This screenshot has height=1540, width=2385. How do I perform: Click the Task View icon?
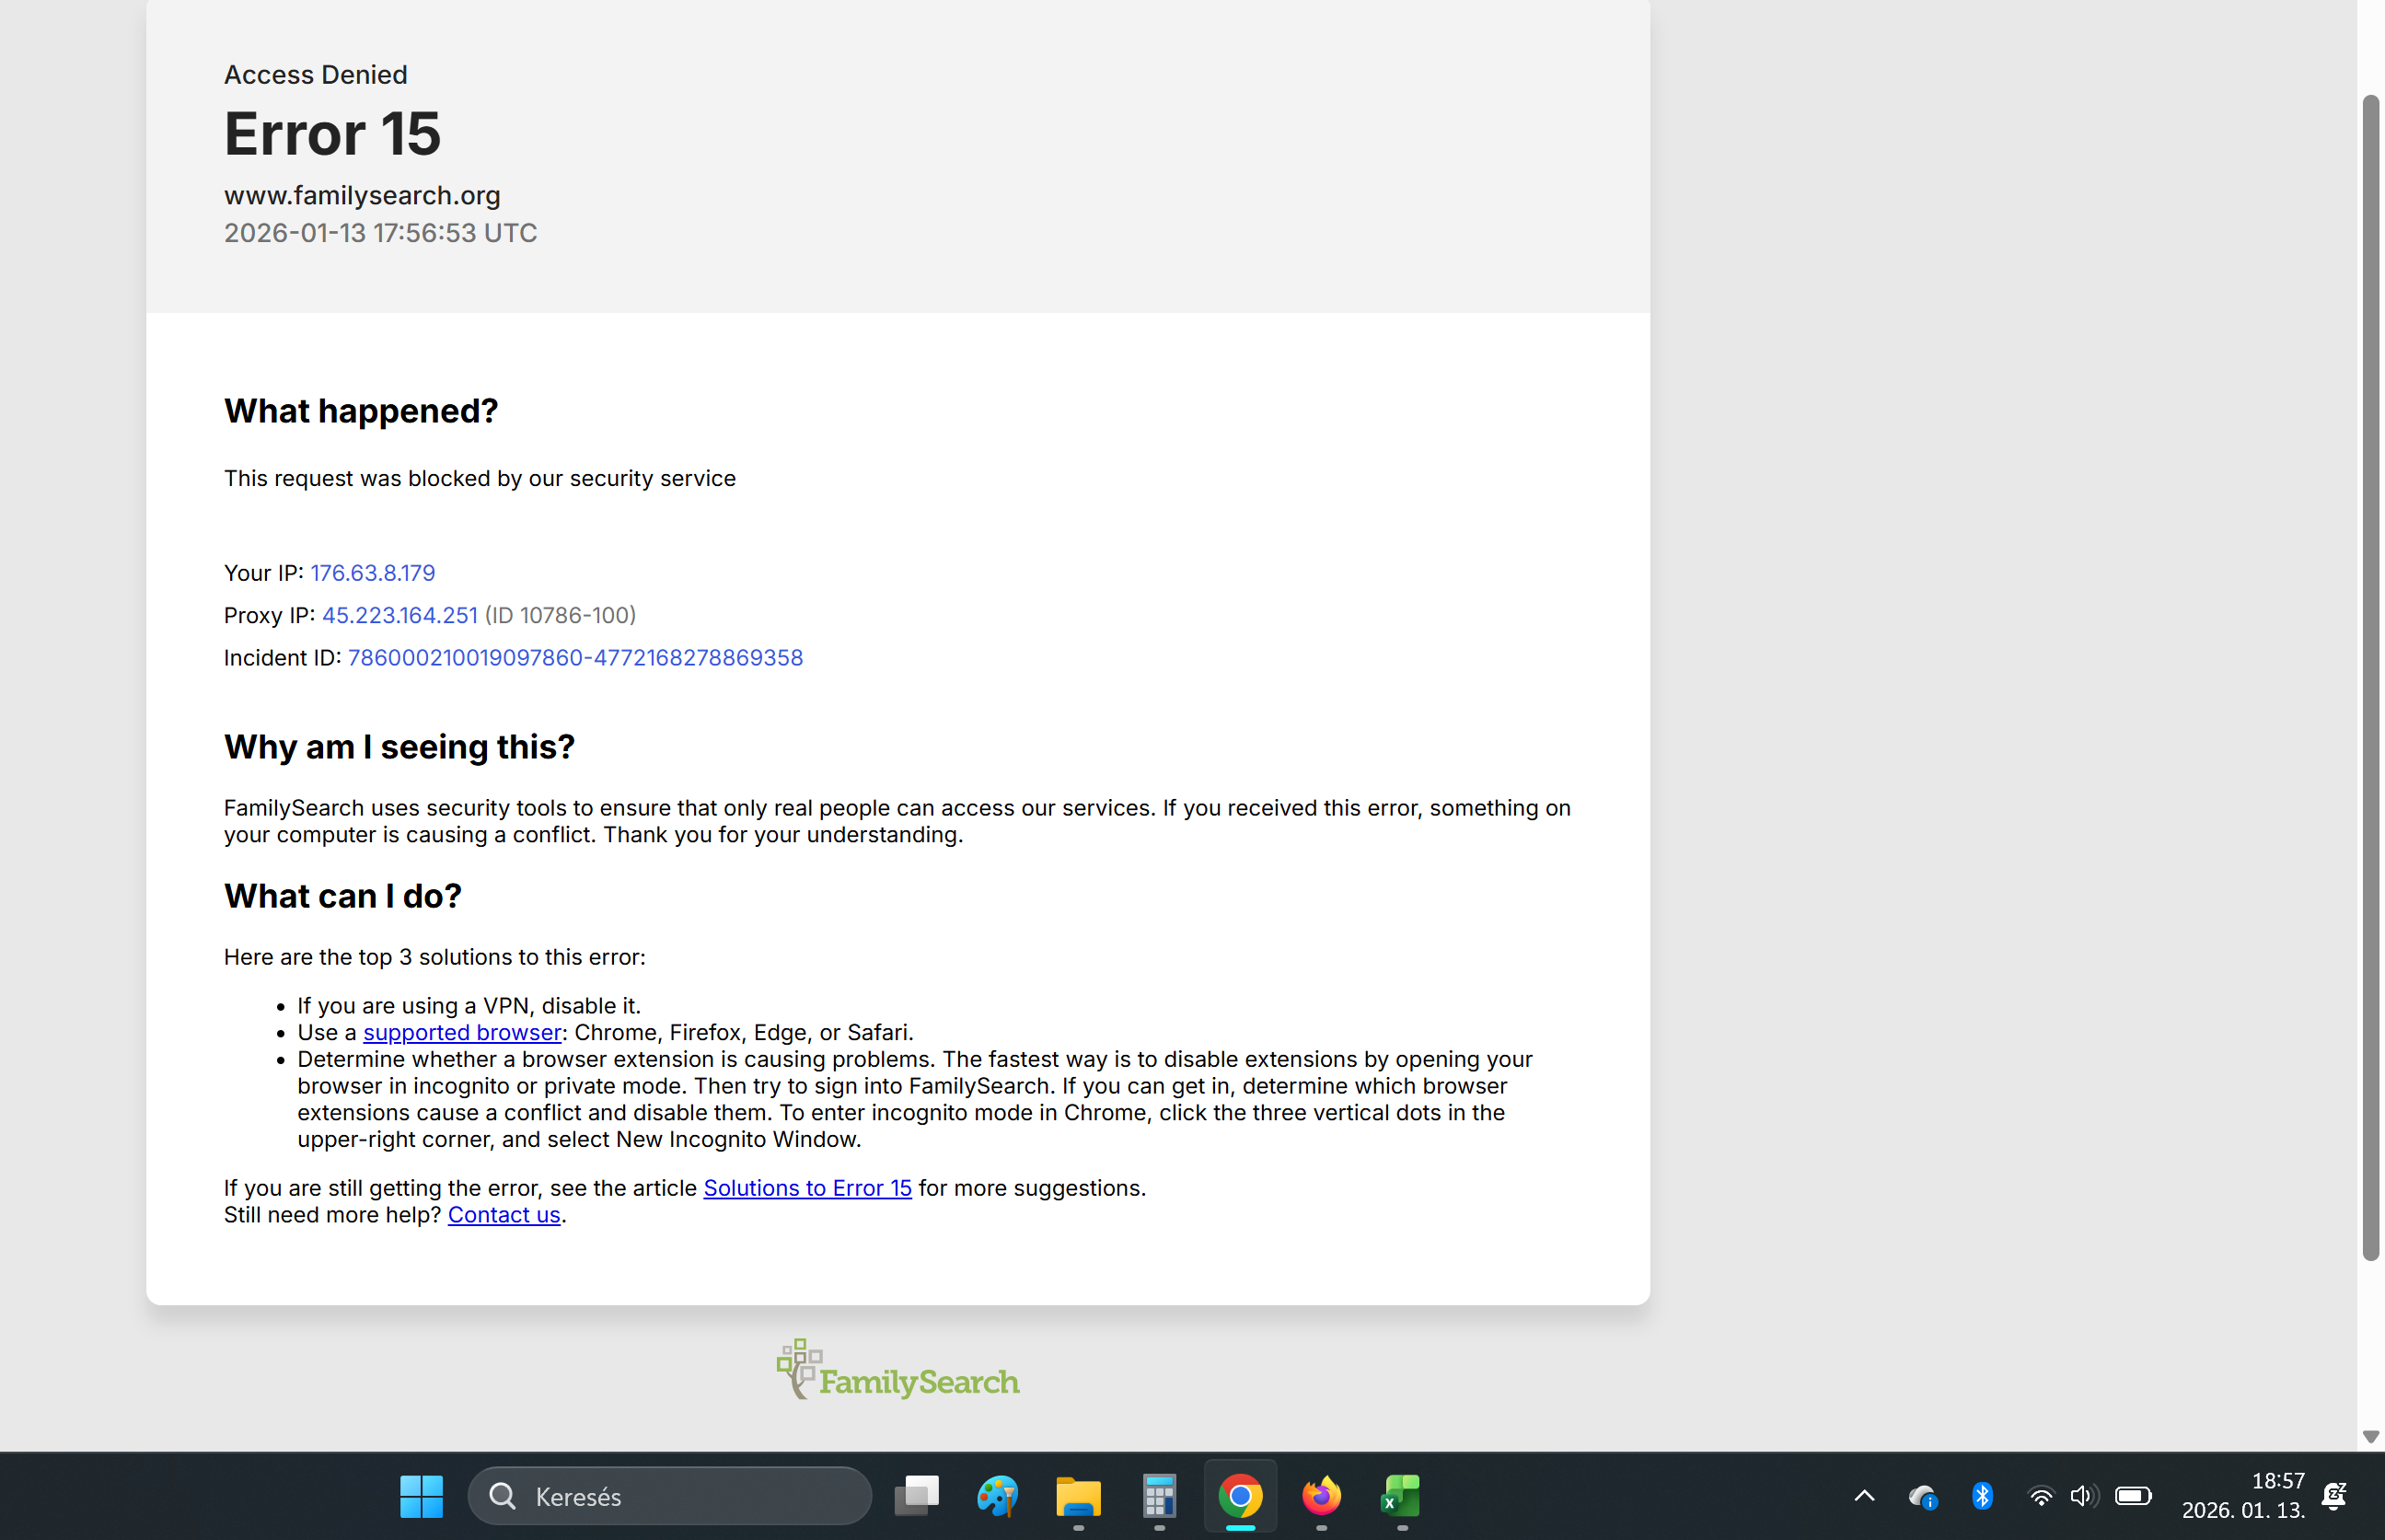point(916,1496)
